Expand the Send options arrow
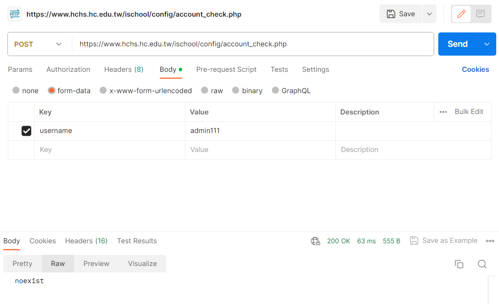Image resolution: width=499 pixels, height=304 pixels. (486, 44)
